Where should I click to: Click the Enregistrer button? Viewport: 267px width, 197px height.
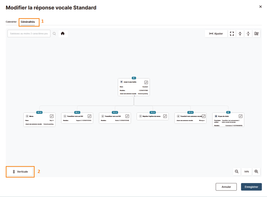[x=251, y=187]
